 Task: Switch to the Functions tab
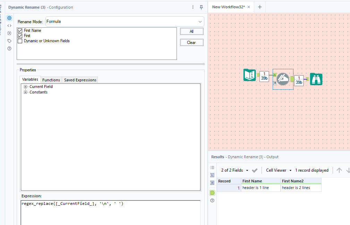click(51, 80)
